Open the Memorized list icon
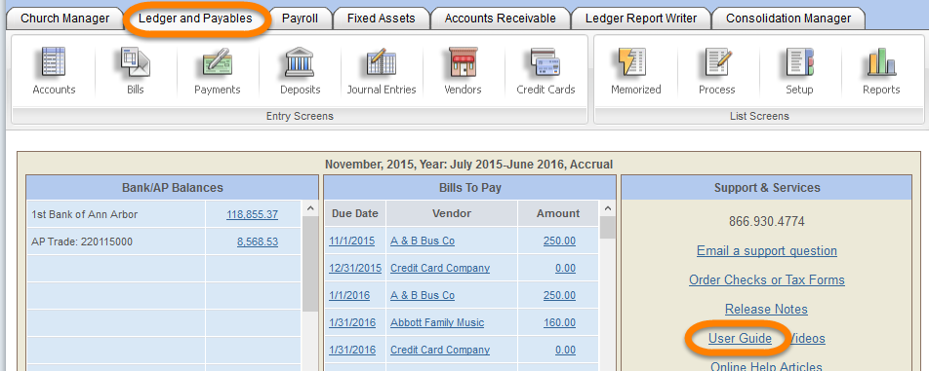 point(635,62)
